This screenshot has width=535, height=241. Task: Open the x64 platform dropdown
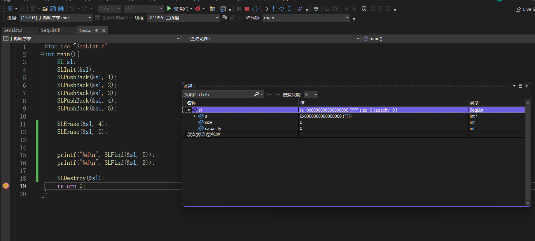tap(144, 9)
